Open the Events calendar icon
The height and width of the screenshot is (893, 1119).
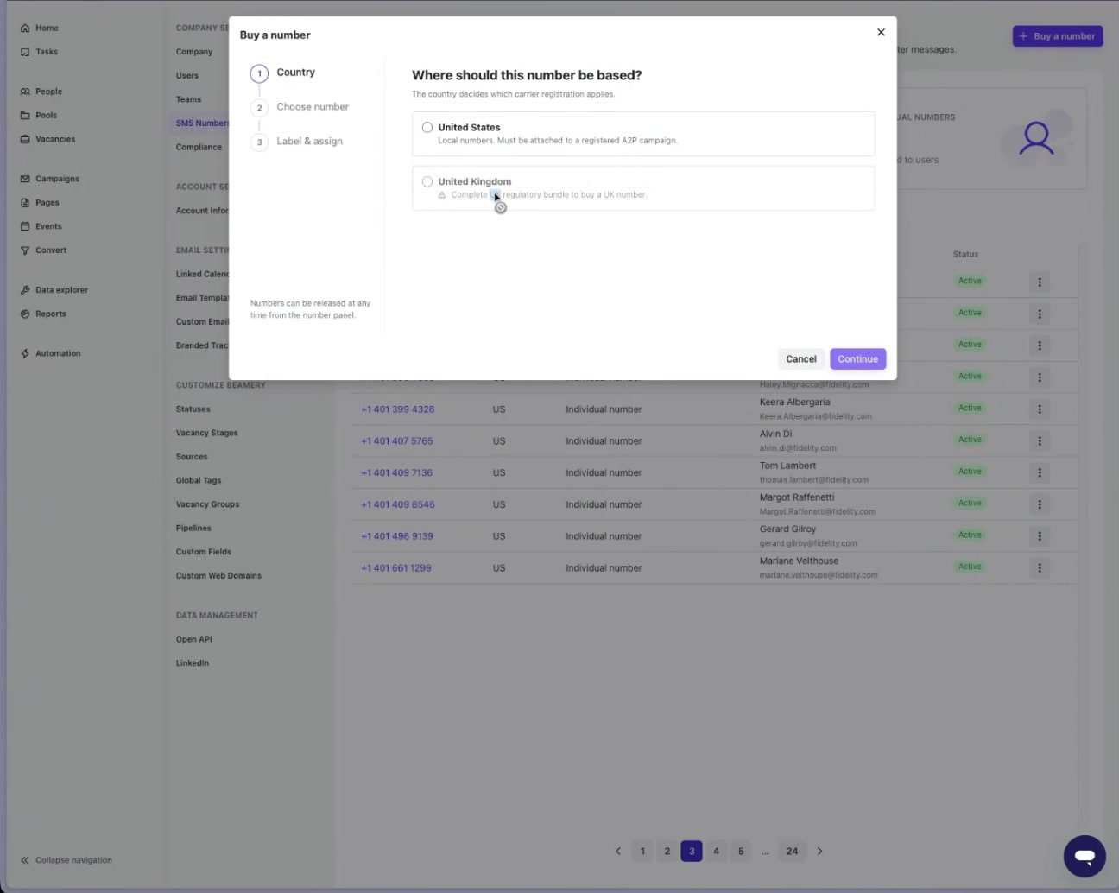click(25, 226)
